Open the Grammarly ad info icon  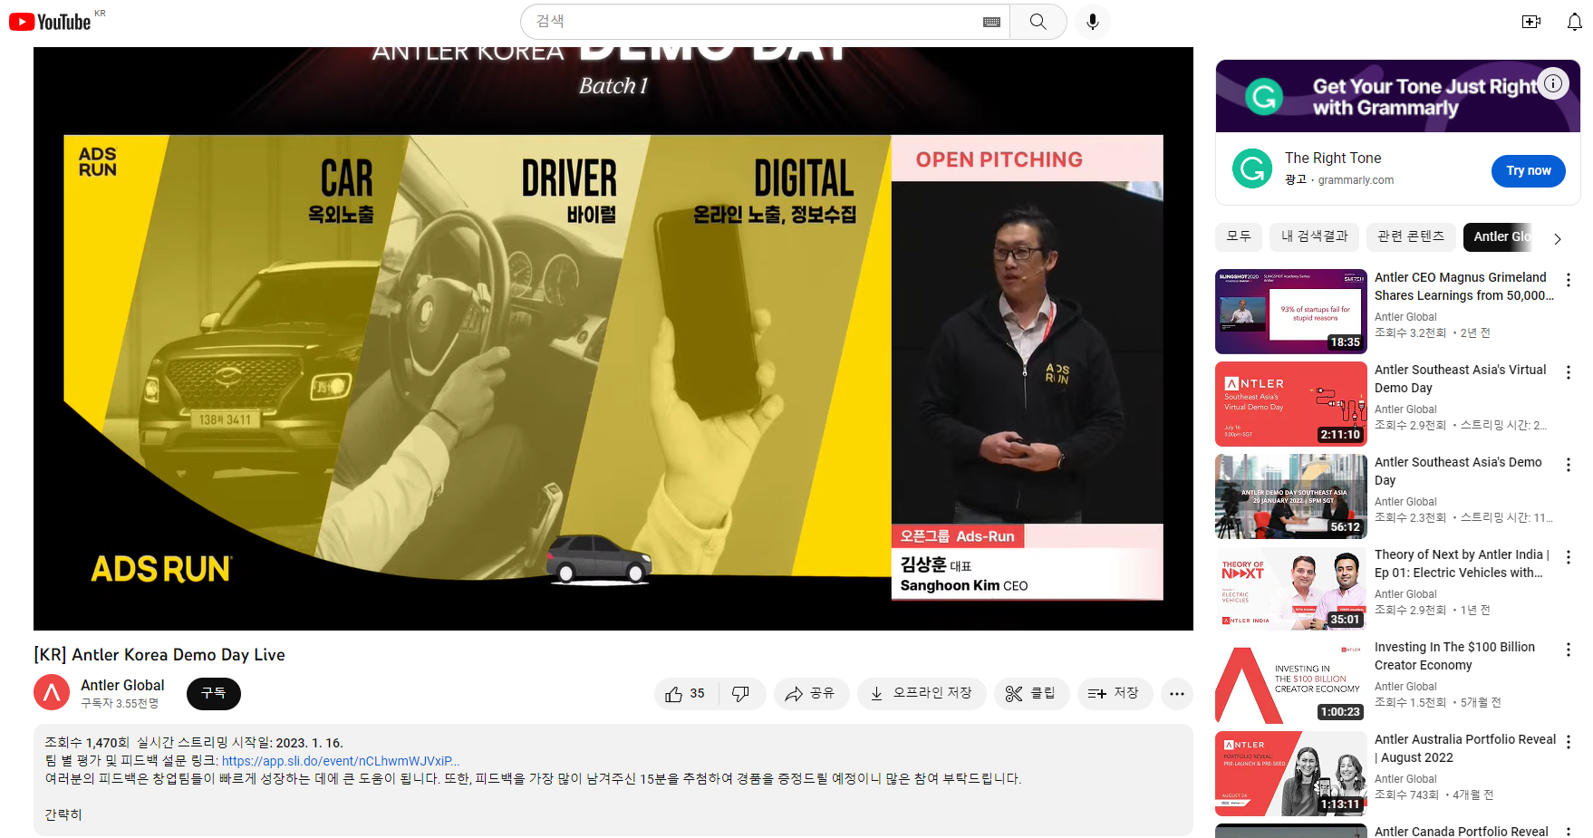(x=1553, y=83)
